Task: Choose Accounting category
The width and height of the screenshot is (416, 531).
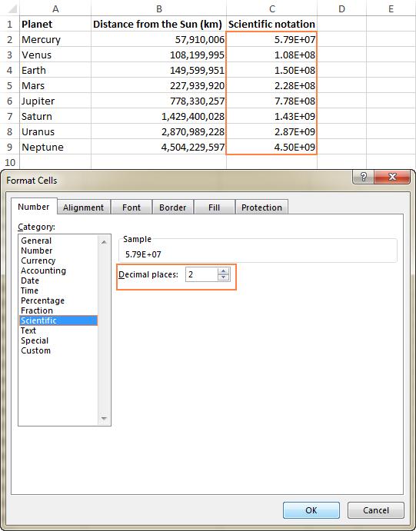Action: [58, 270]
